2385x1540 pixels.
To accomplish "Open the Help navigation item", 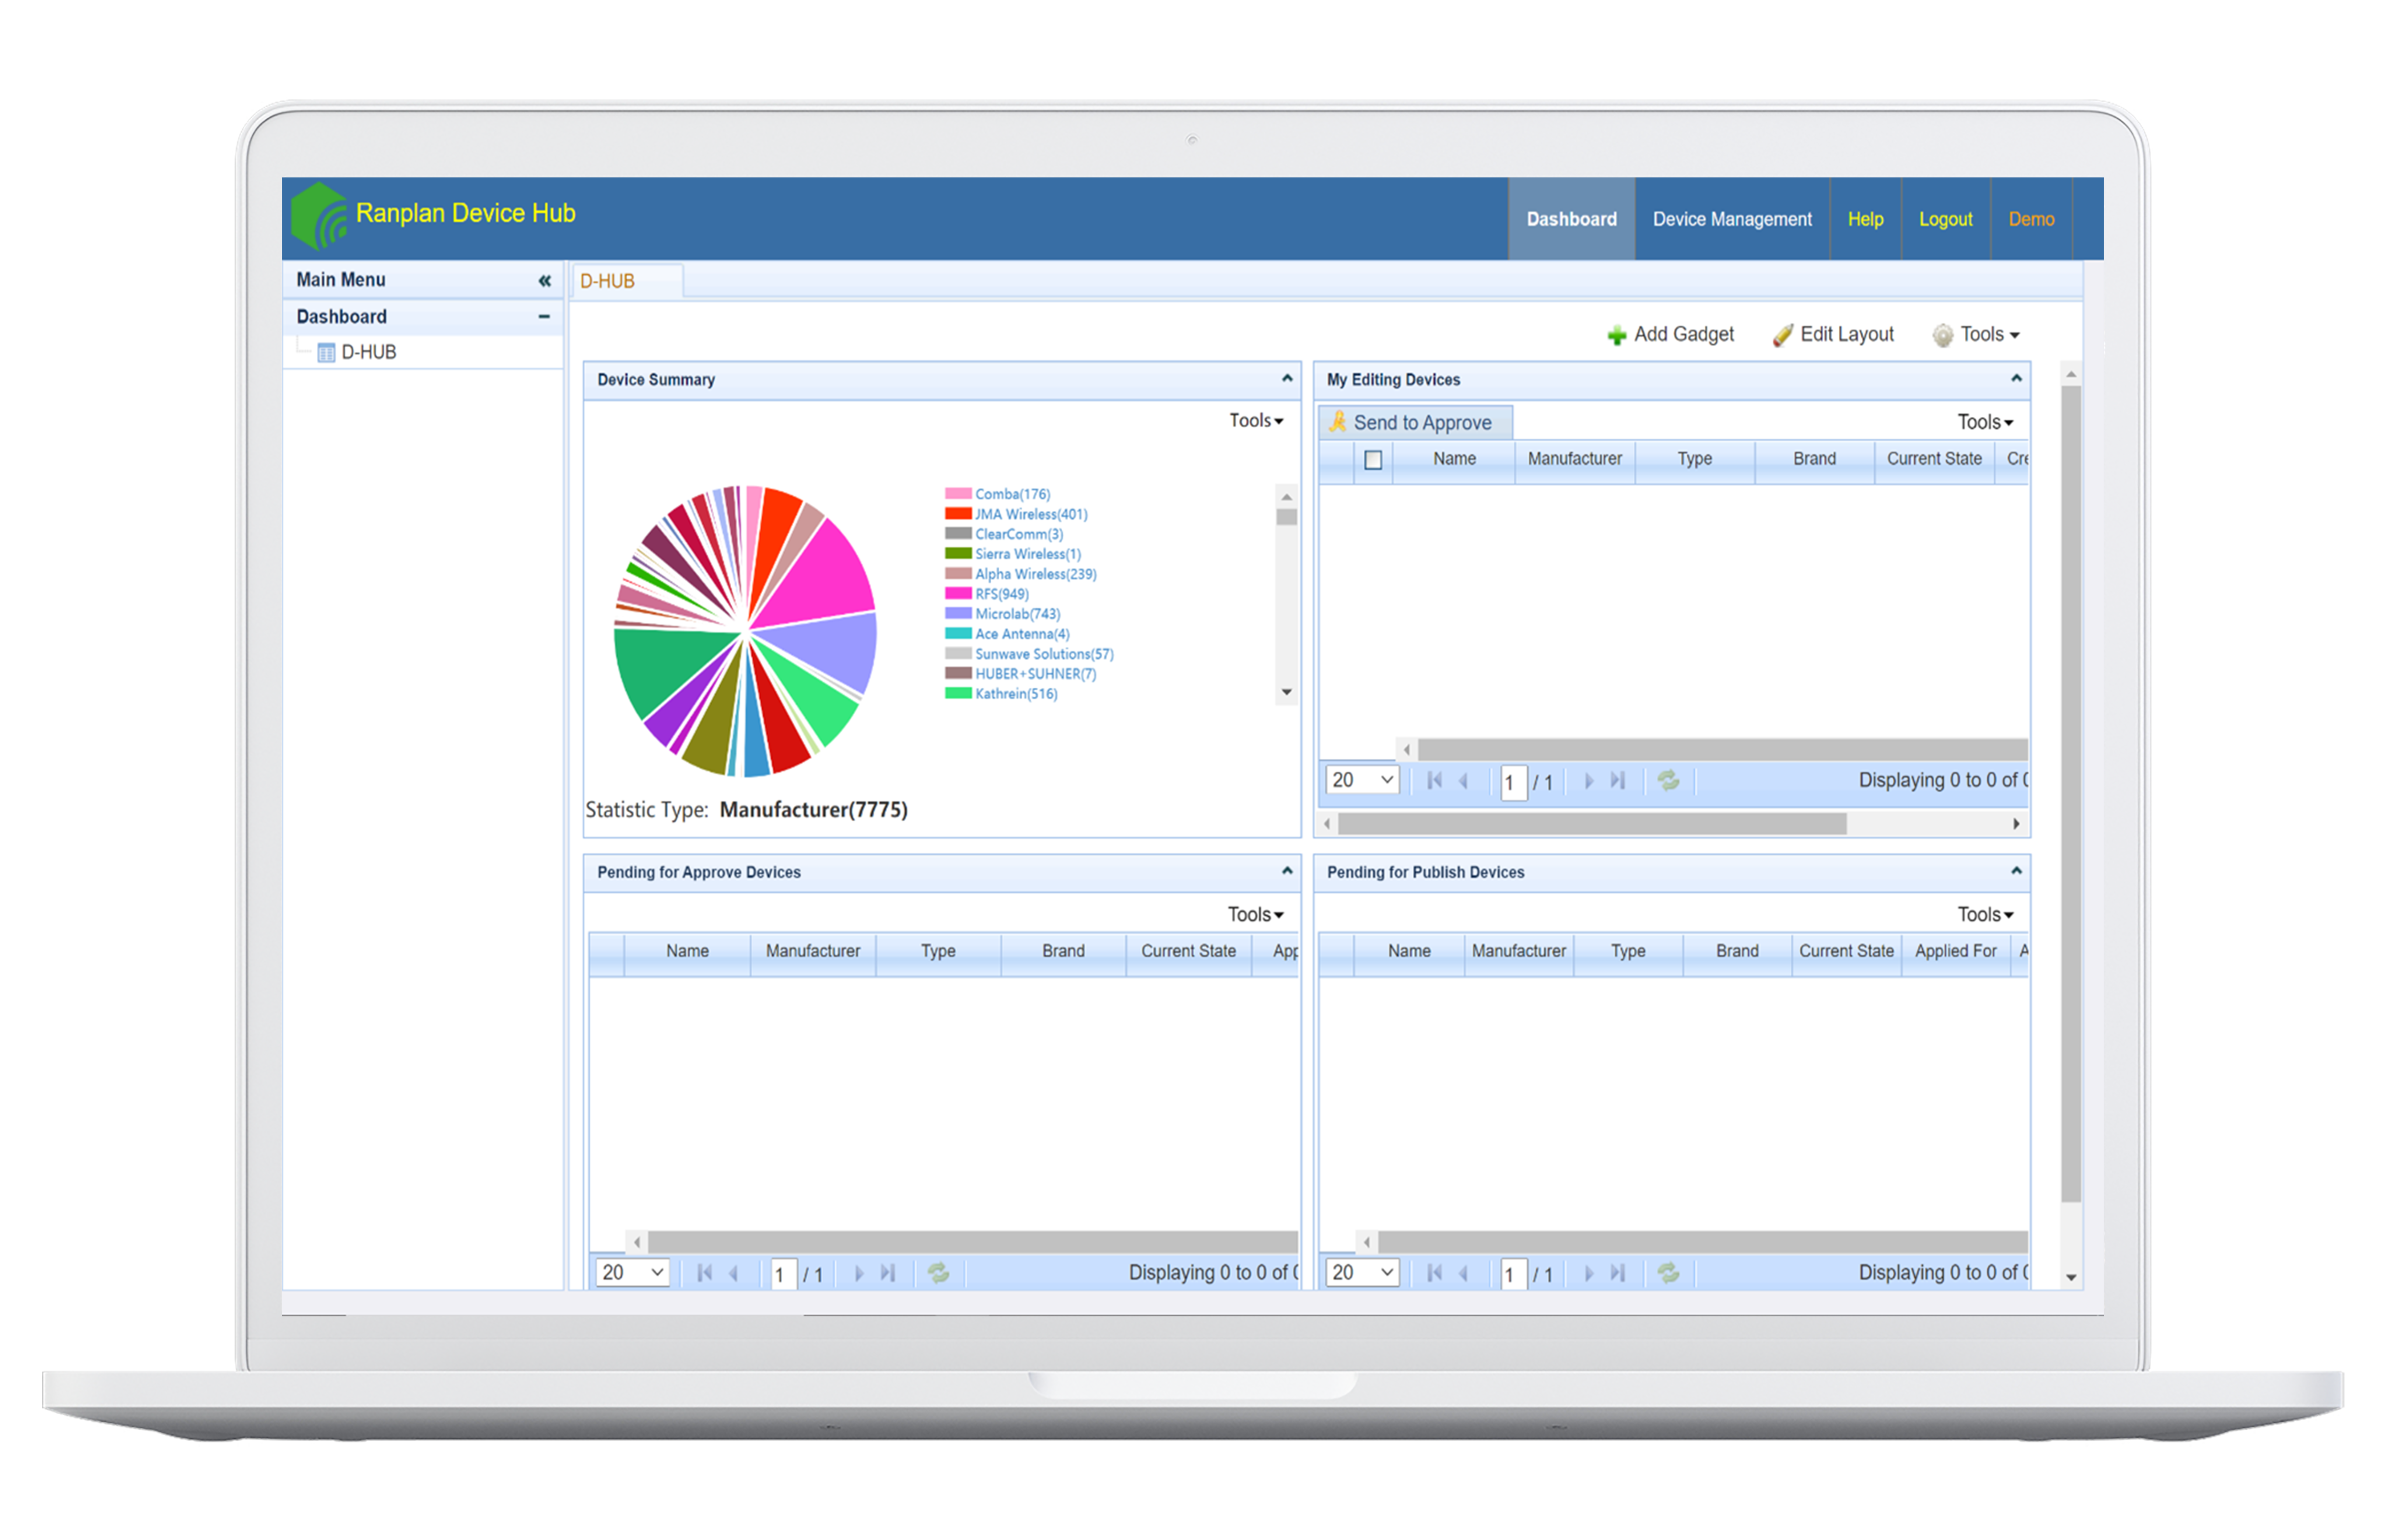I will (x=1865, y=219).
